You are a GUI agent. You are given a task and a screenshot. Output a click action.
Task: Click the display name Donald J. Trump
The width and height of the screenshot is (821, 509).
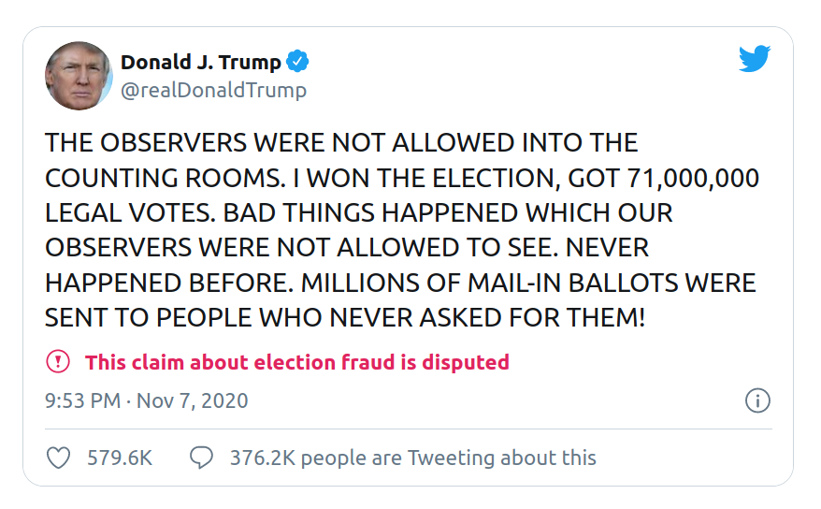pos(201,63)
